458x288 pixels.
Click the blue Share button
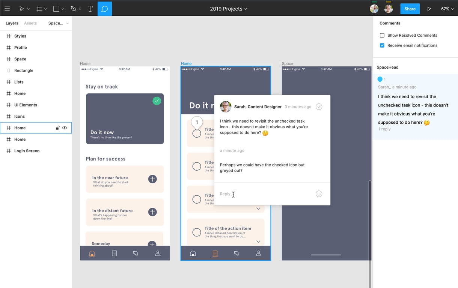410,9
